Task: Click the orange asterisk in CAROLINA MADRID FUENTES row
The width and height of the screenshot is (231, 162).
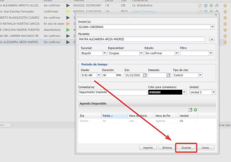Action: [225, 30]
